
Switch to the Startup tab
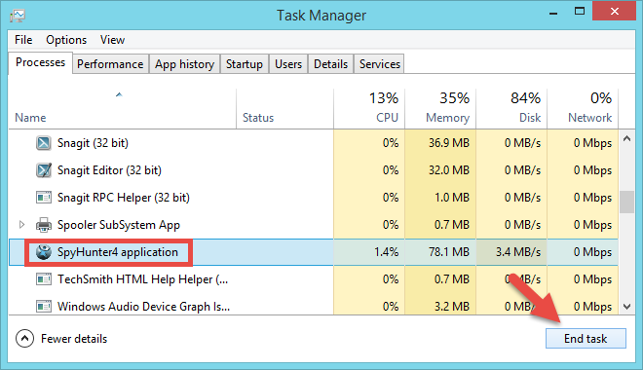(x=245, y=64)
